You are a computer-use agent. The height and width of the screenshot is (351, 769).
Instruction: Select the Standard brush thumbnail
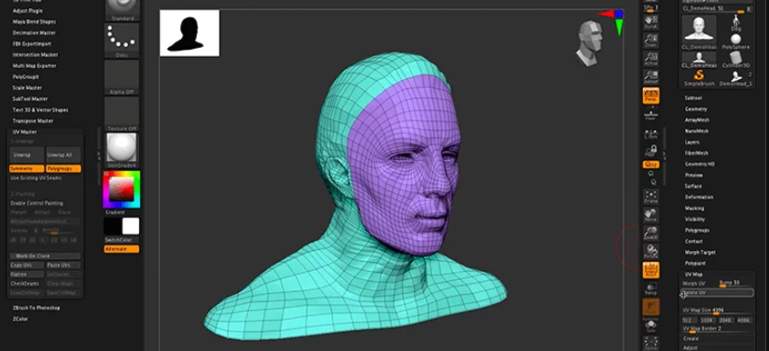click(x=122, y=10)
